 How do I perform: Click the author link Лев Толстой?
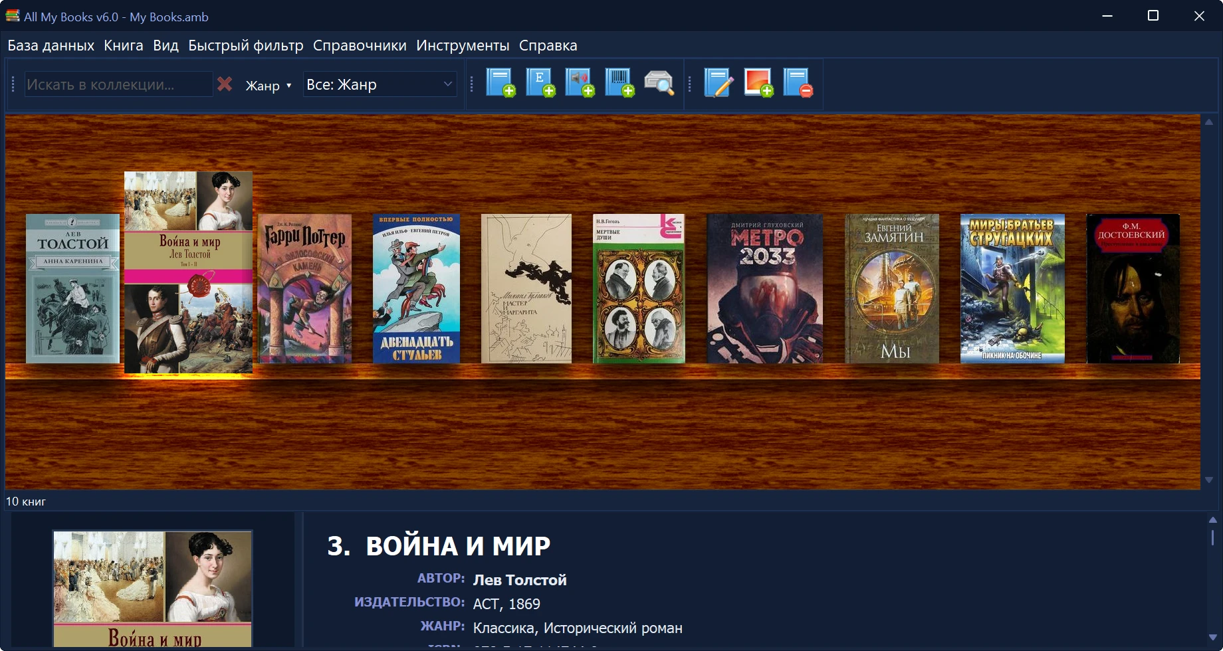(520, 580)
